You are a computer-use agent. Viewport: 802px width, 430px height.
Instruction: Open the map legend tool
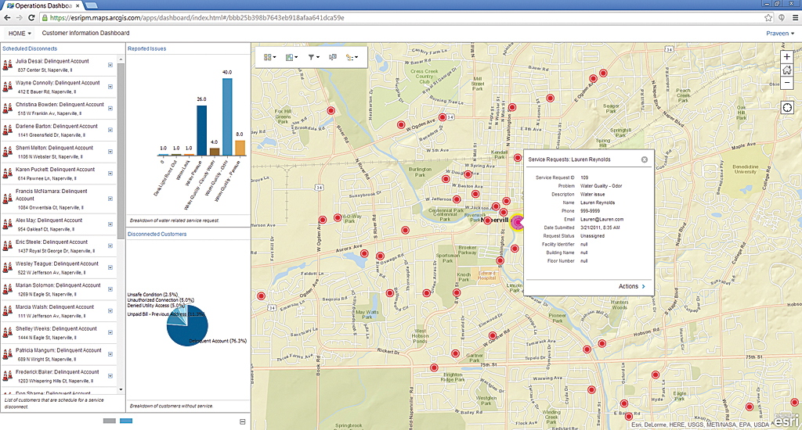pos(352,57)
